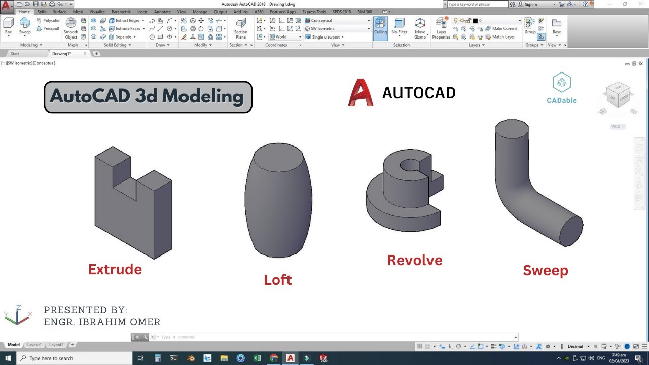This screenshot has width=649, height=365.
Task: Switch to the Visualize ribbon tab
Action: click(x=97, y=12)
